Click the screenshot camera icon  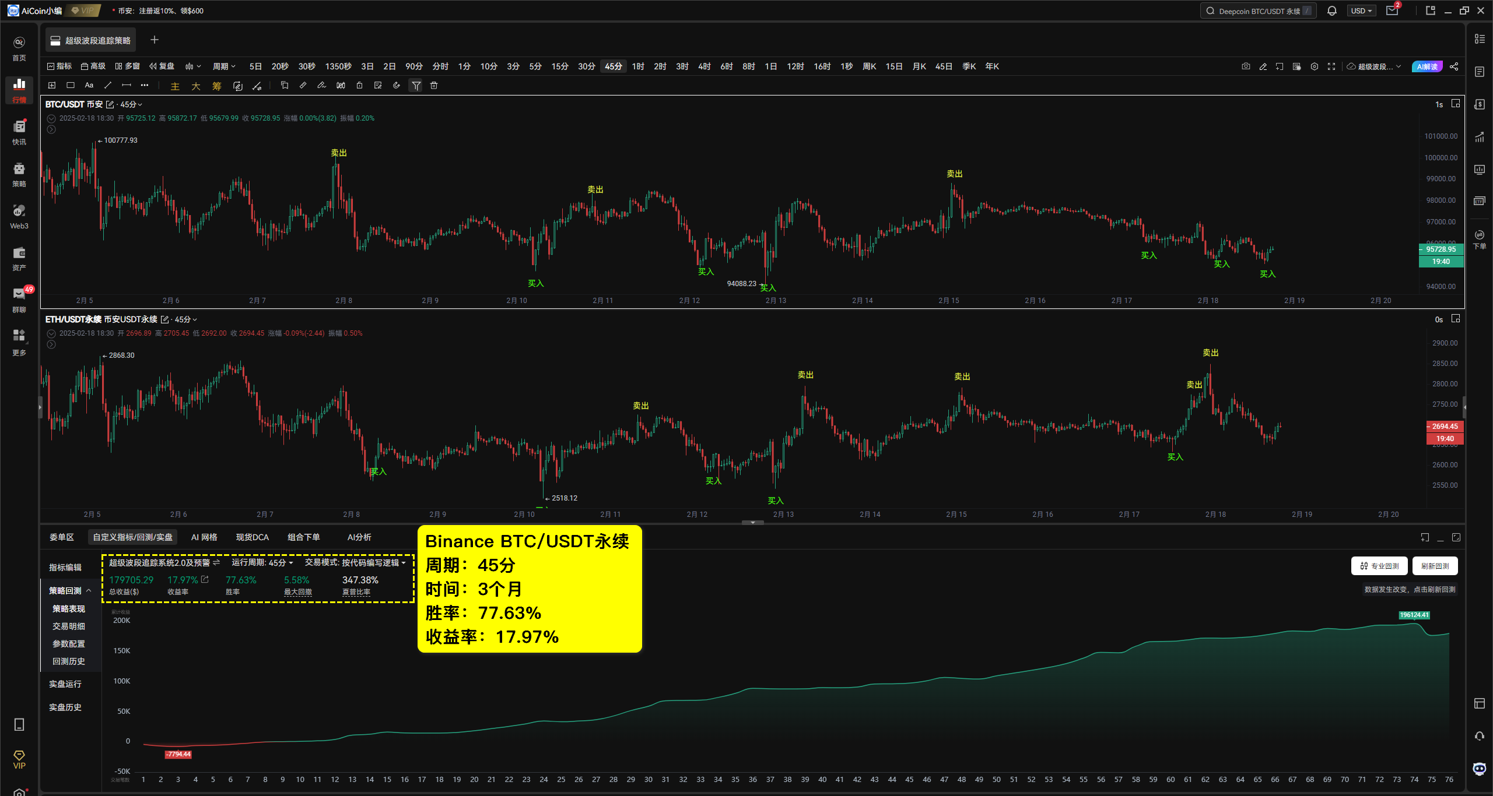point(1246,66)
